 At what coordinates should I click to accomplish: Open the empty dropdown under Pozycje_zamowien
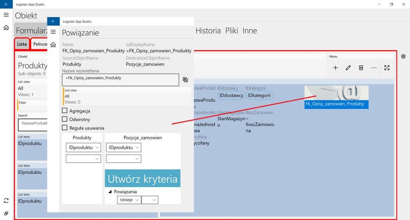(123, 159)
